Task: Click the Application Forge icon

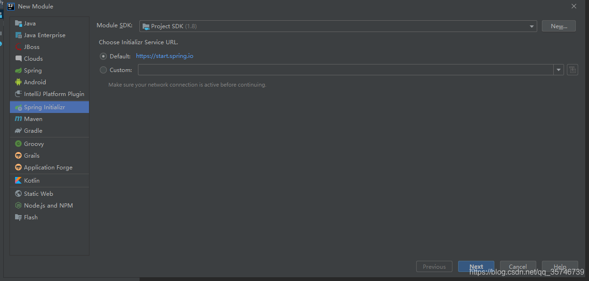Action: 18,168
